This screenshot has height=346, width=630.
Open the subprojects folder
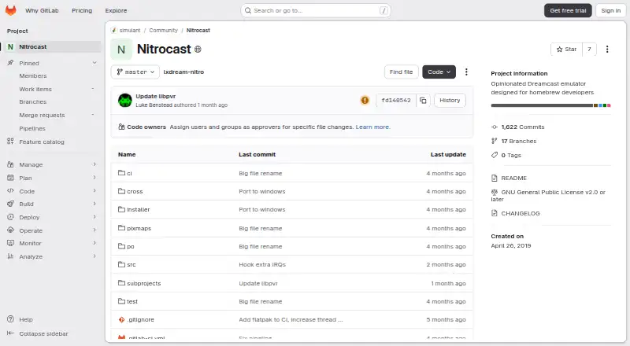coord(144,283)
